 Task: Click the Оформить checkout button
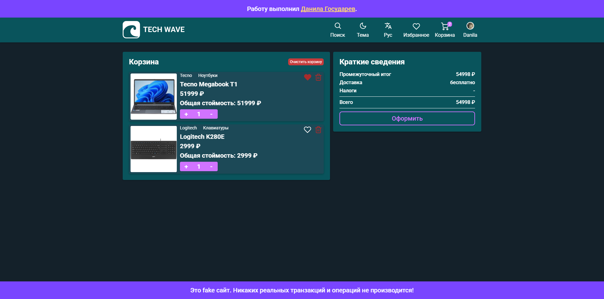click(x=407, y=118)
